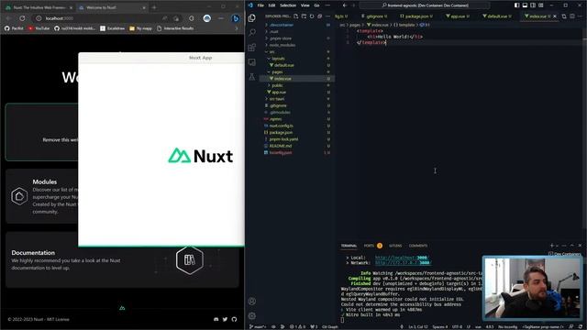Click the New File icon in Explorer
Viewport: 587px width, 330px height.
point(295,16)
